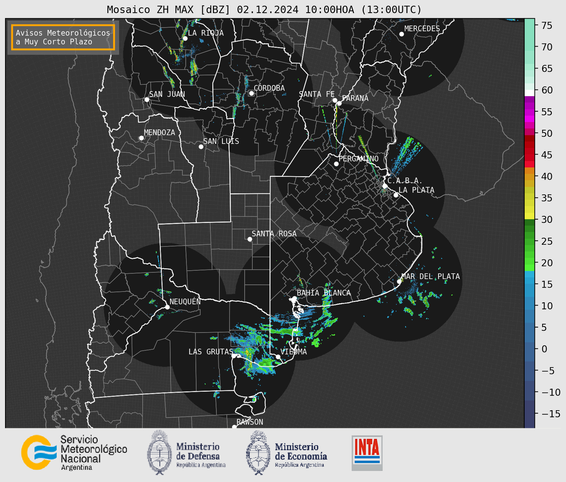The height and width of the screenshot is (482, 566).
Task: Click the SANTA ROSA label text
Action: pyautogui.click(x=274, y=234)
